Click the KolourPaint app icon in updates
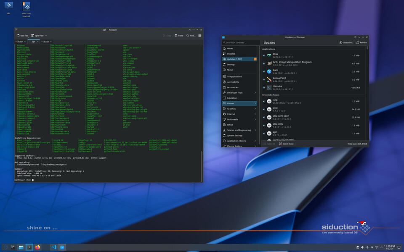404x252 pixels. [269, 79]
